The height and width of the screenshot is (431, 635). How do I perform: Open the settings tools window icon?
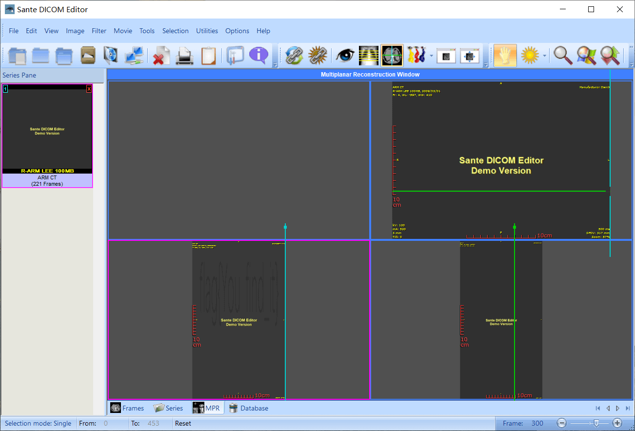click(235, 56)
